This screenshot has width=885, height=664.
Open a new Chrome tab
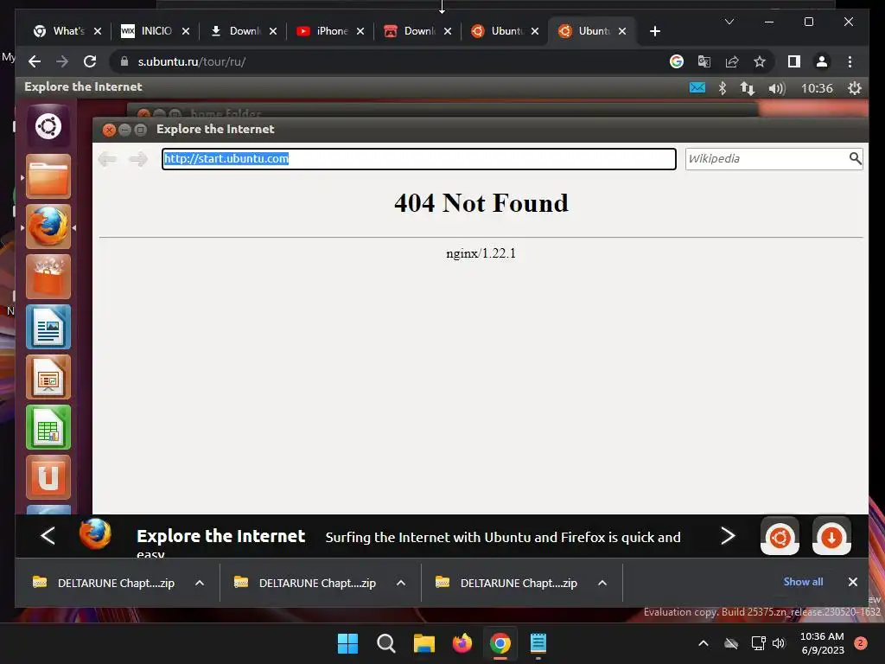coord(655,31)
